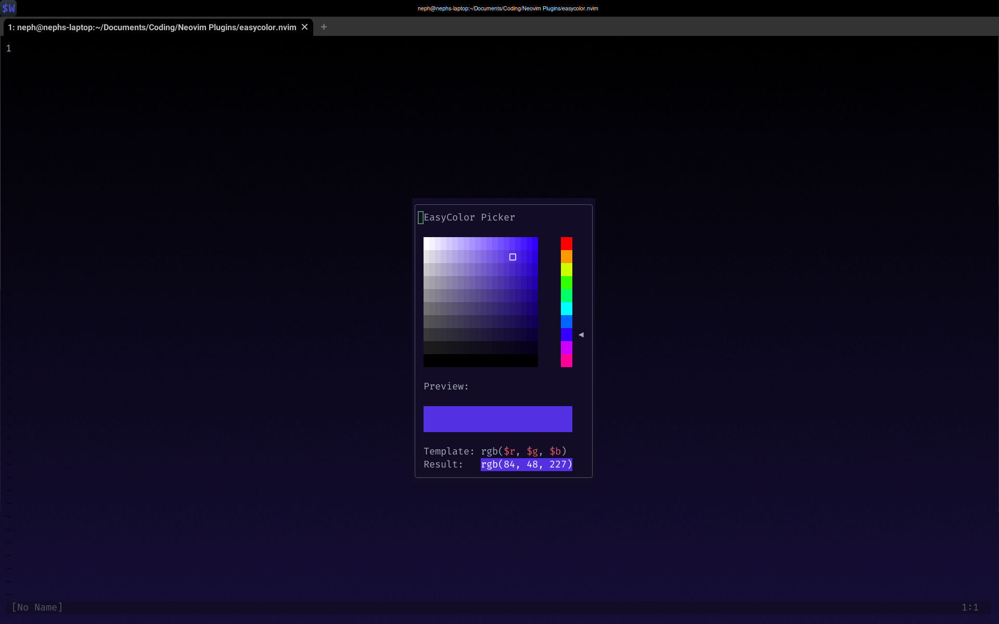Click the [No Name] buffer status
Image resolution: width=999 pixels, height=624 pixels.
tap(37, 607)
